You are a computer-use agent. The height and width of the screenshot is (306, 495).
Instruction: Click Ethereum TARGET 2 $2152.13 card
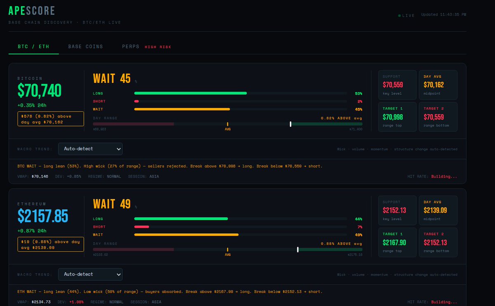438,243
